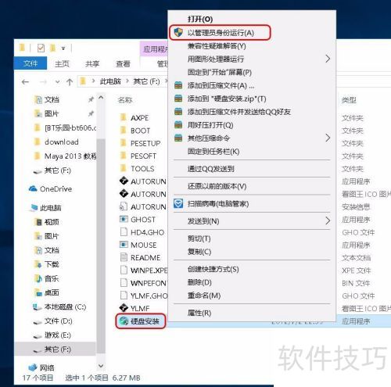Choose 创建快捷方式(S)
Viewport: 391px width, 387px height.
point(213,269)
